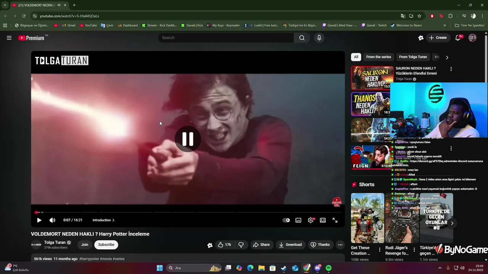
Task: Show next Shorts with arrow
Action: point(452,223)
